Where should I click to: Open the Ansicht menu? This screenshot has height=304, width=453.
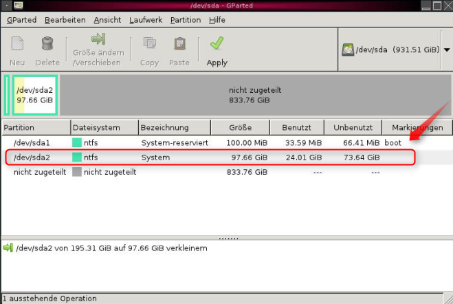pyautogui.click(x=107, y=20)
